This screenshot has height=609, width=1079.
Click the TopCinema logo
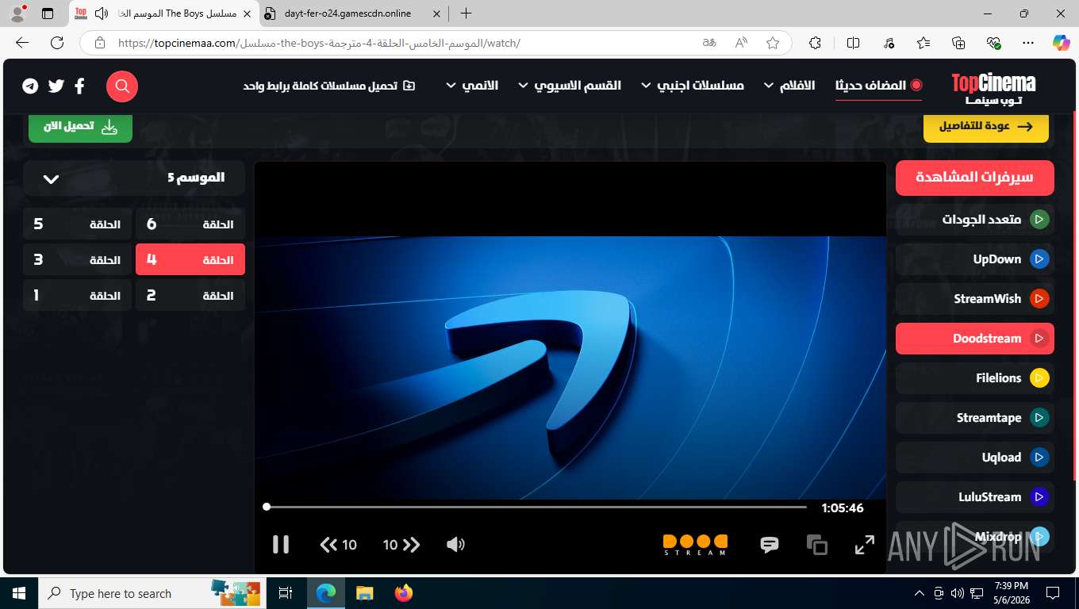(x=993, y=88)
